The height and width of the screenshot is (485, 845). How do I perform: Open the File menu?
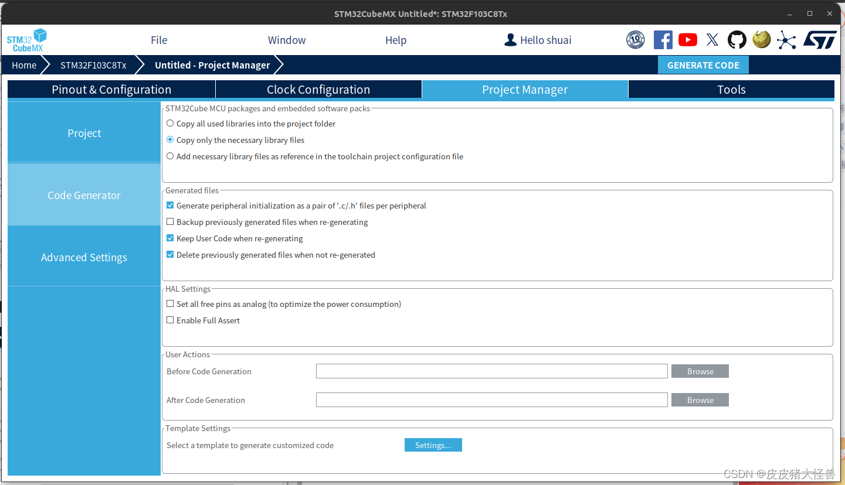pos(159,40)
